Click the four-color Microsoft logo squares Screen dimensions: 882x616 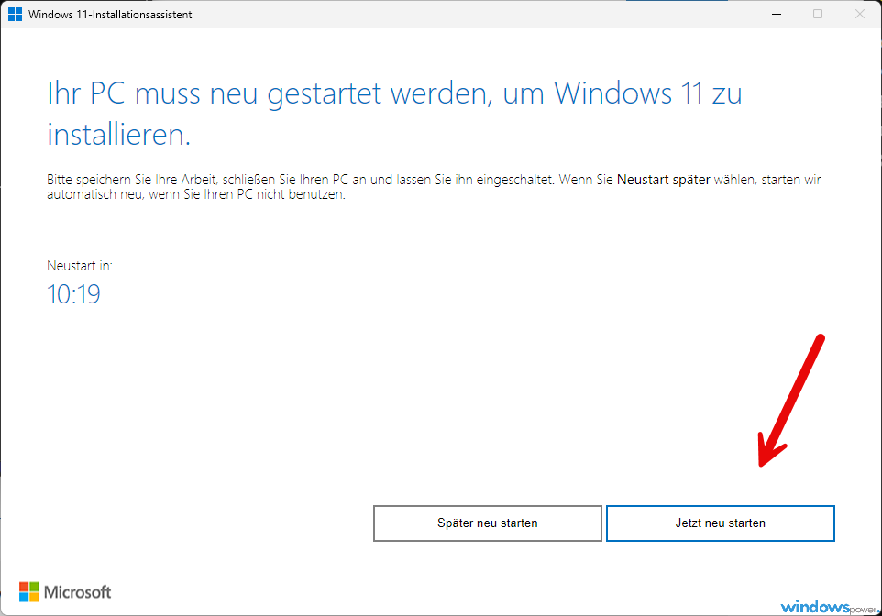point(29,592)
